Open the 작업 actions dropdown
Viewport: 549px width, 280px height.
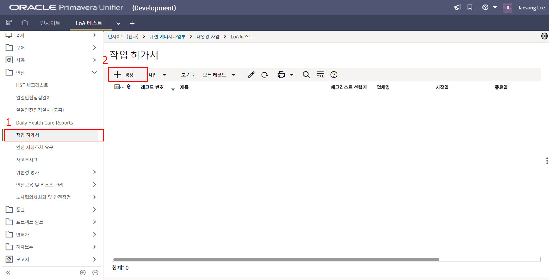(157, 75)
